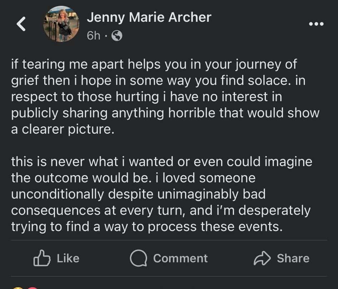This screenshot has height=289, width=338.
Task: Click the back arrow to exit the post
Action: [20, 23]
